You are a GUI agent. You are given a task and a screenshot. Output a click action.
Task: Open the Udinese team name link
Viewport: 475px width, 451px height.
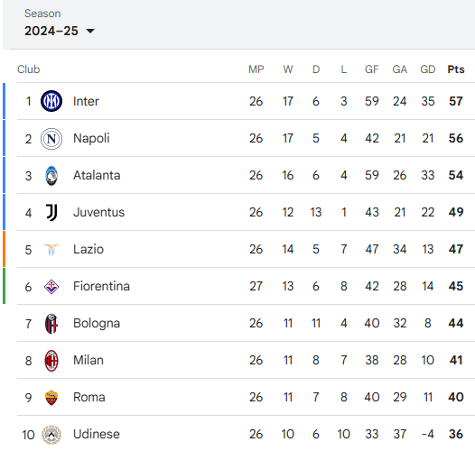[x=97, y=434]
